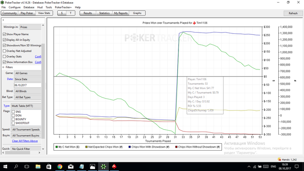Toggle Show Information Box checkbox

tap(4, 62)
